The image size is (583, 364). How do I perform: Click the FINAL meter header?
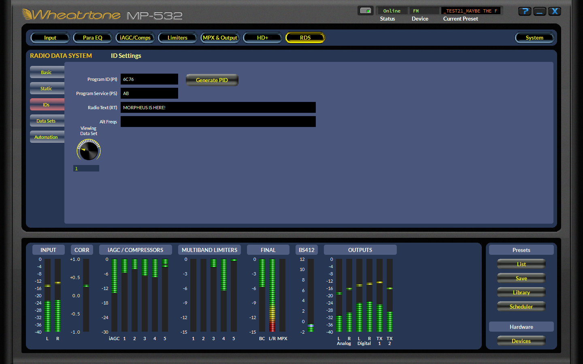tap(268, 250)
